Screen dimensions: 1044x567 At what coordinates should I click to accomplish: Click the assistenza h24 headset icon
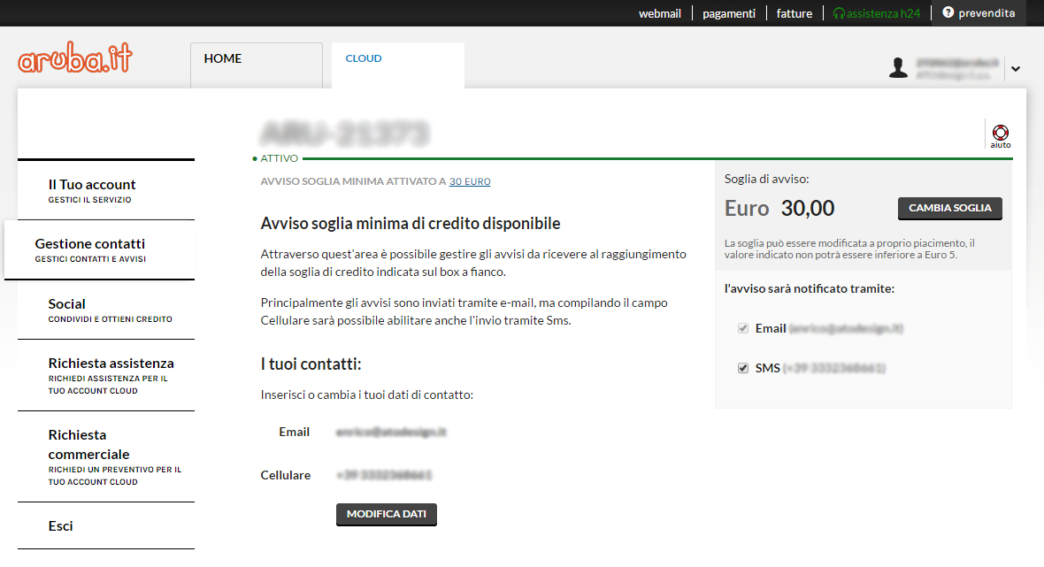tap(839, 13)
